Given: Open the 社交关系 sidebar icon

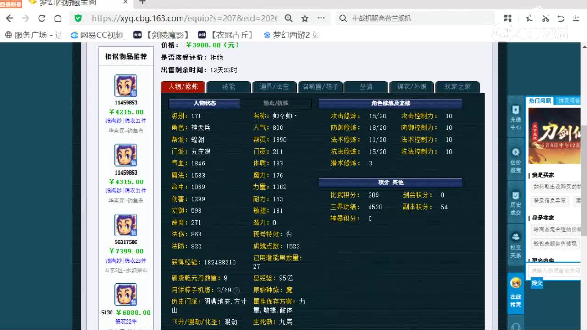Looking at the screenshot, I should pyautogui.click(x=515, y=245).
